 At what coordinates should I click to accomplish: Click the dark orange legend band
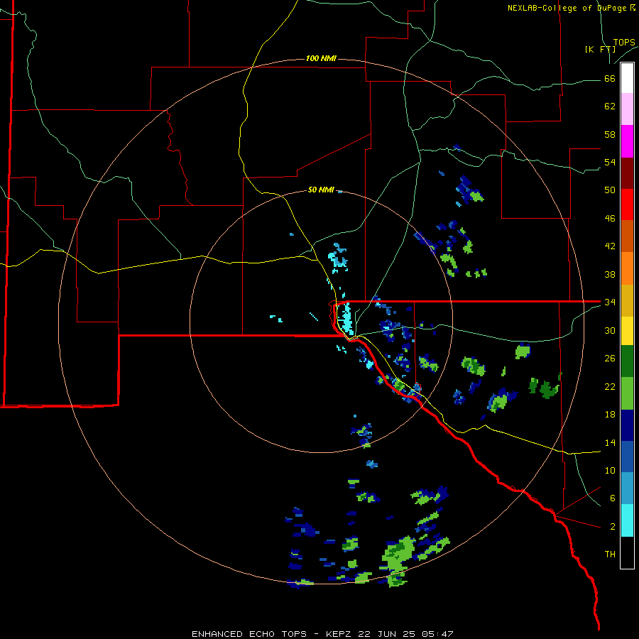pos(627,236)
